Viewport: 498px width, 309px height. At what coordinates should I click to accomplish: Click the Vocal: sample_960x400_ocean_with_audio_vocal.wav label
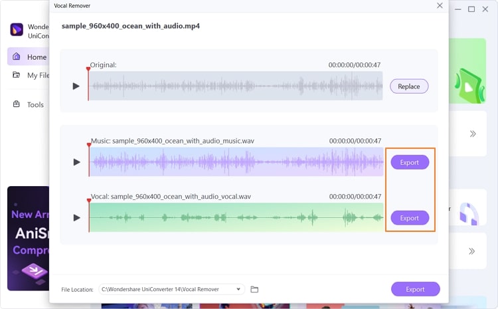coord(171,197)
